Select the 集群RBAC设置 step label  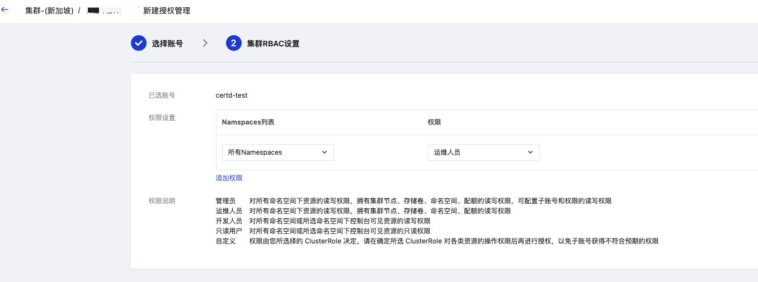[273, 44]
